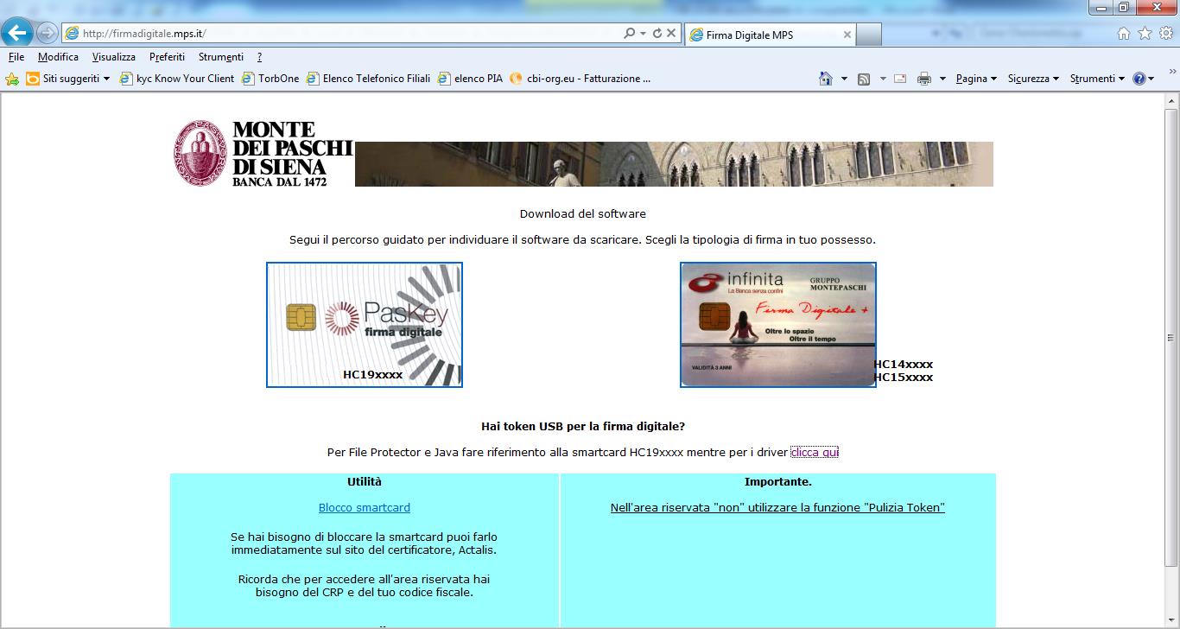Open Favorites star icon at top right

tap(1145, 34)
